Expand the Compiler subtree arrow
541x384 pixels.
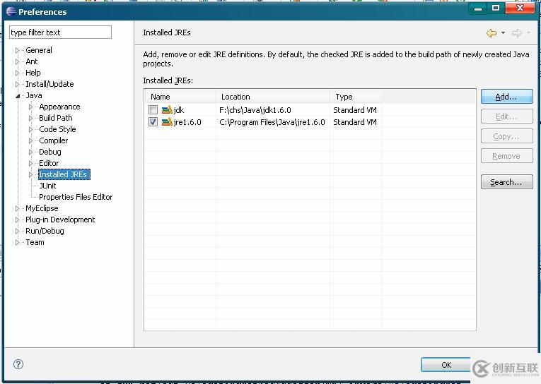(30, 140)
